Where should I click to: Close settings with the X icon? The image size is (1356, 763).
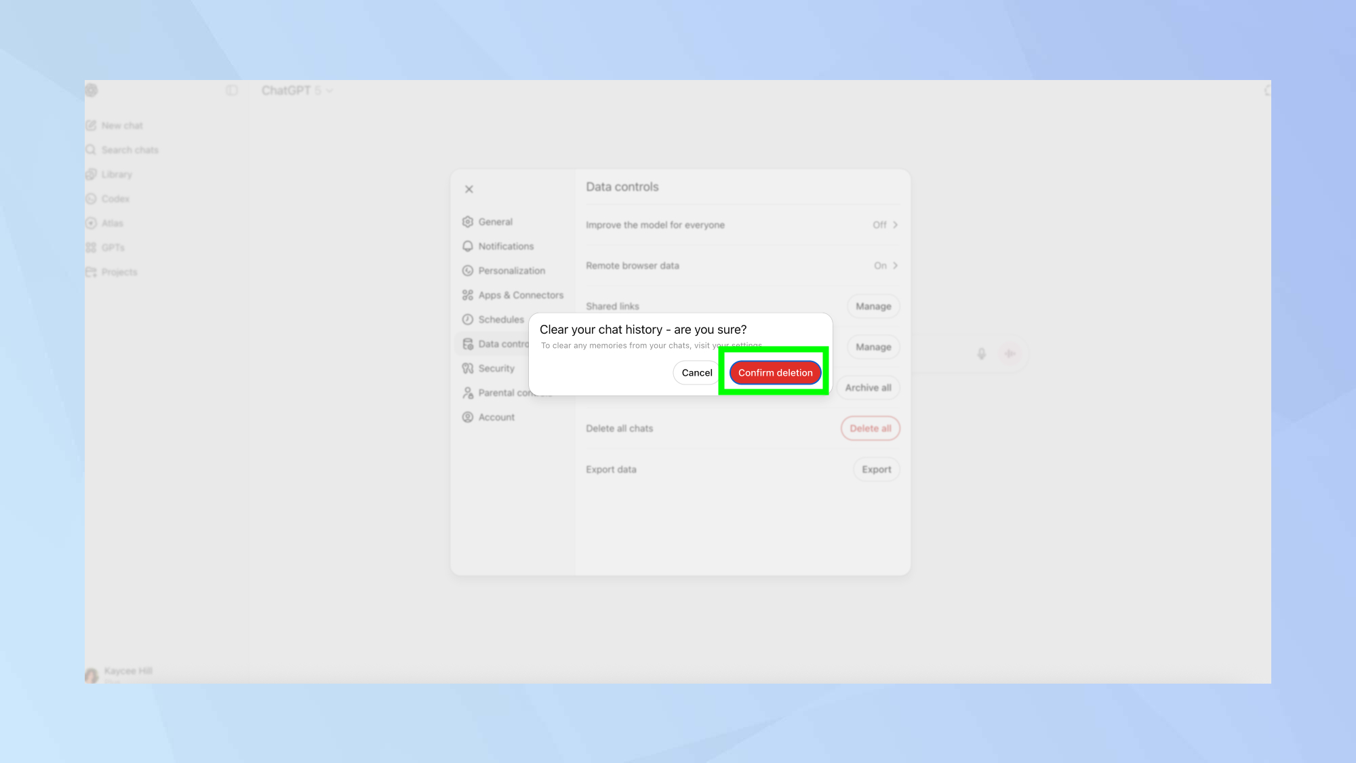coord(468,189)
